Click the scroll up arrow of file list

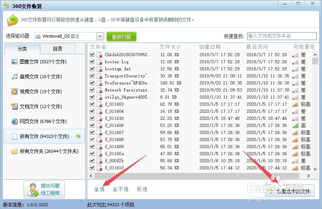(315, 55)
